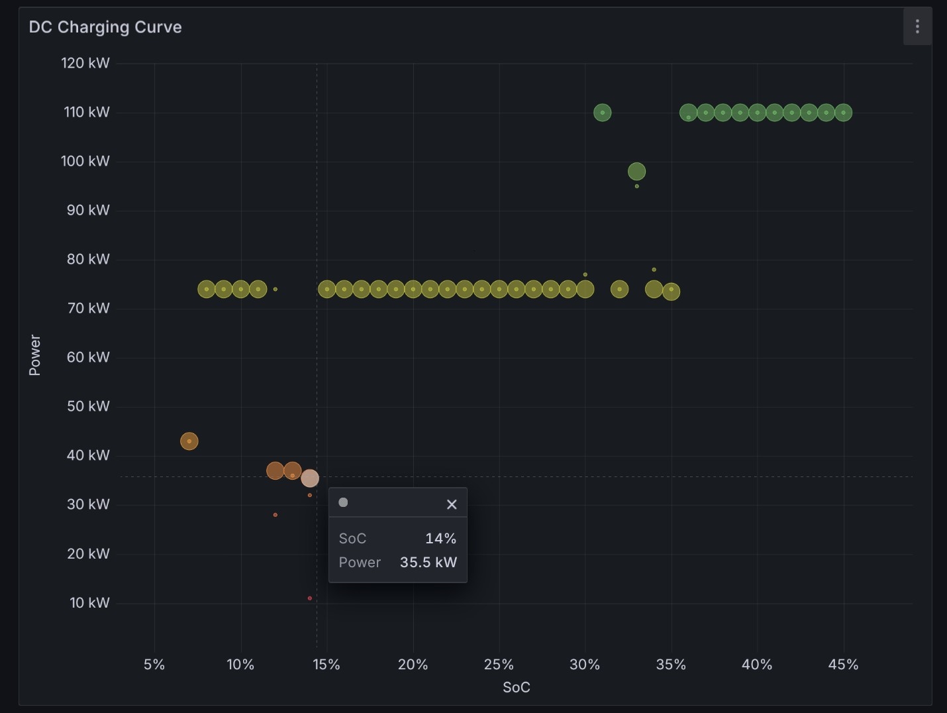This screenshot has height=713, width=947.
Task: Close the data point tooltip
Action: tap(452, 504)
